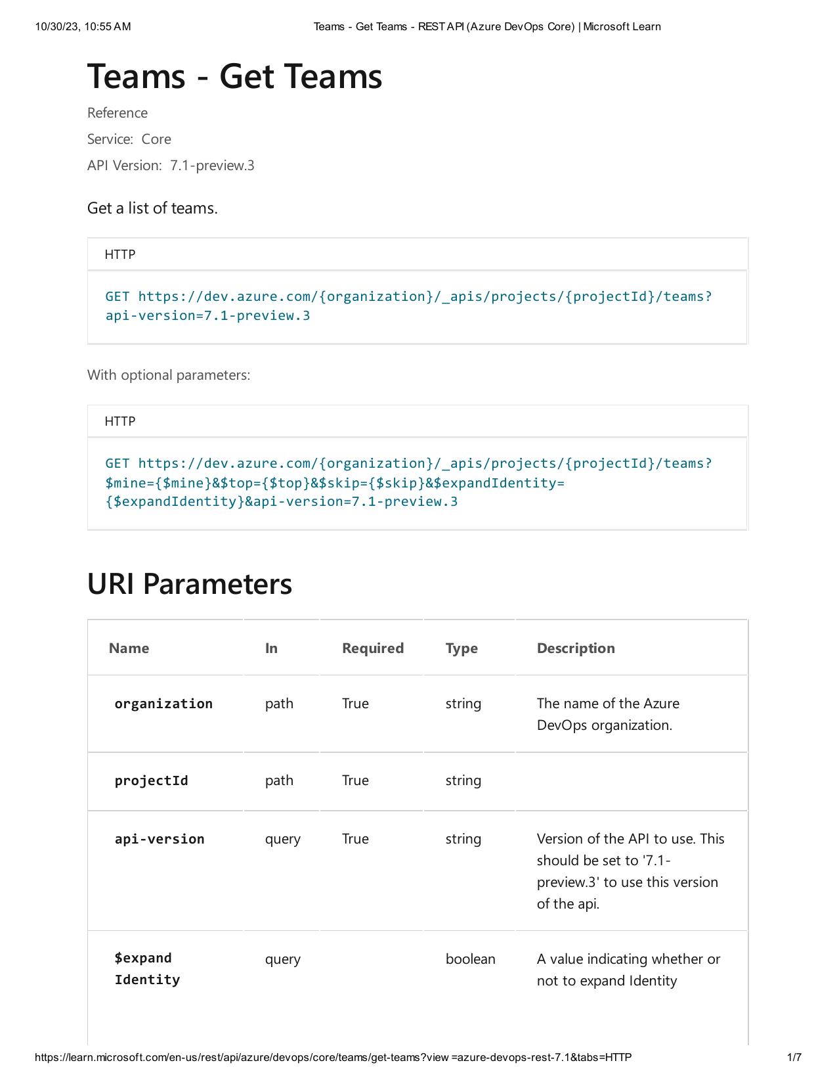Click the 'boolean' type cell

coord(470,959)
